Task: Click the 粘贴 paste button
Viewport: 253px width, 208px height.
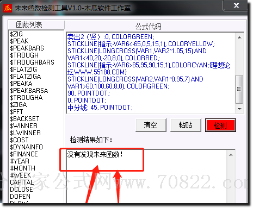Action: [x=186, y=125]
